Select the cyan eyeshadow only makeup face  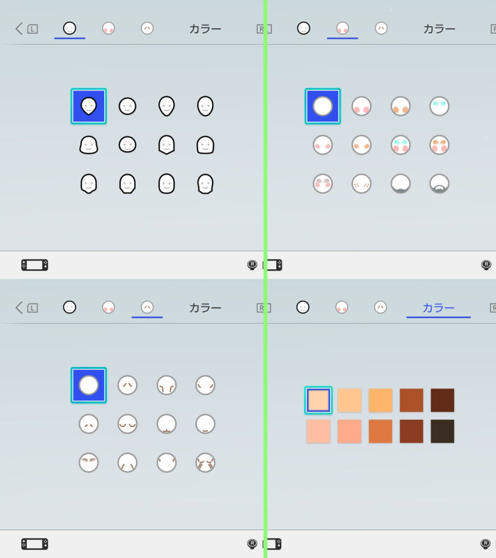point(439,106)
